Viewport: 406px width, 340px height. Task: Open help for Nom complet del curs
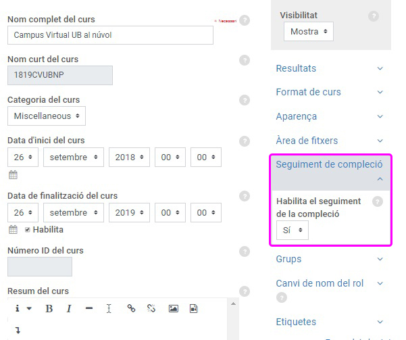coord(245,20)
